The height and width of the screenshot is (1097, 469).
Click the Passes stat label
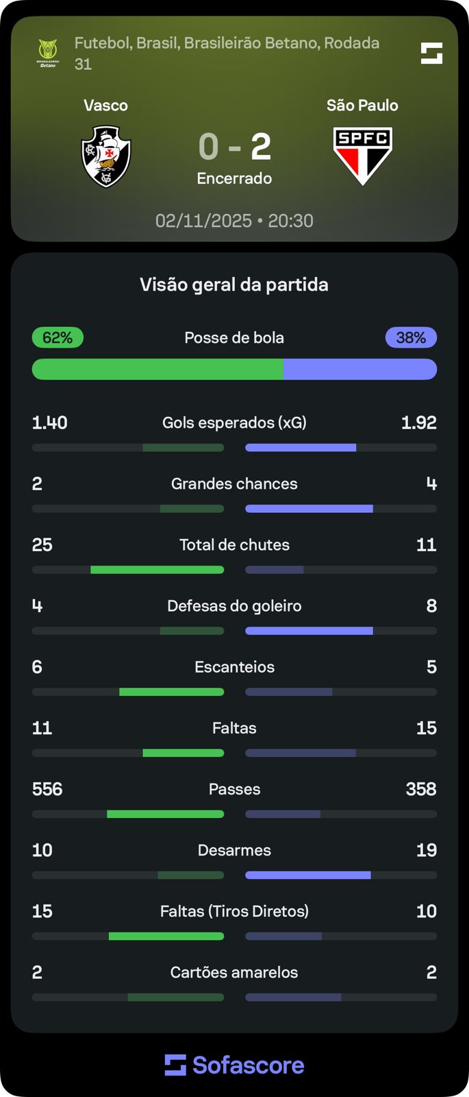coord(234,789)
